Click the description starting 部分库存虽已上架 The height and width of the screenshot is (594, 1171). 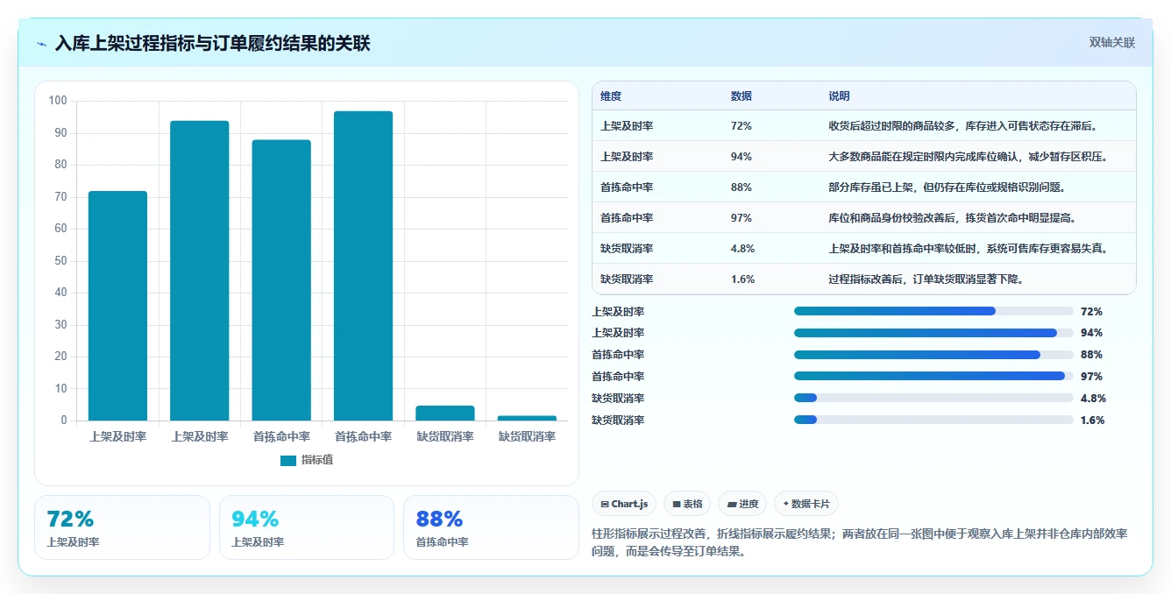[x=947, y=187]
